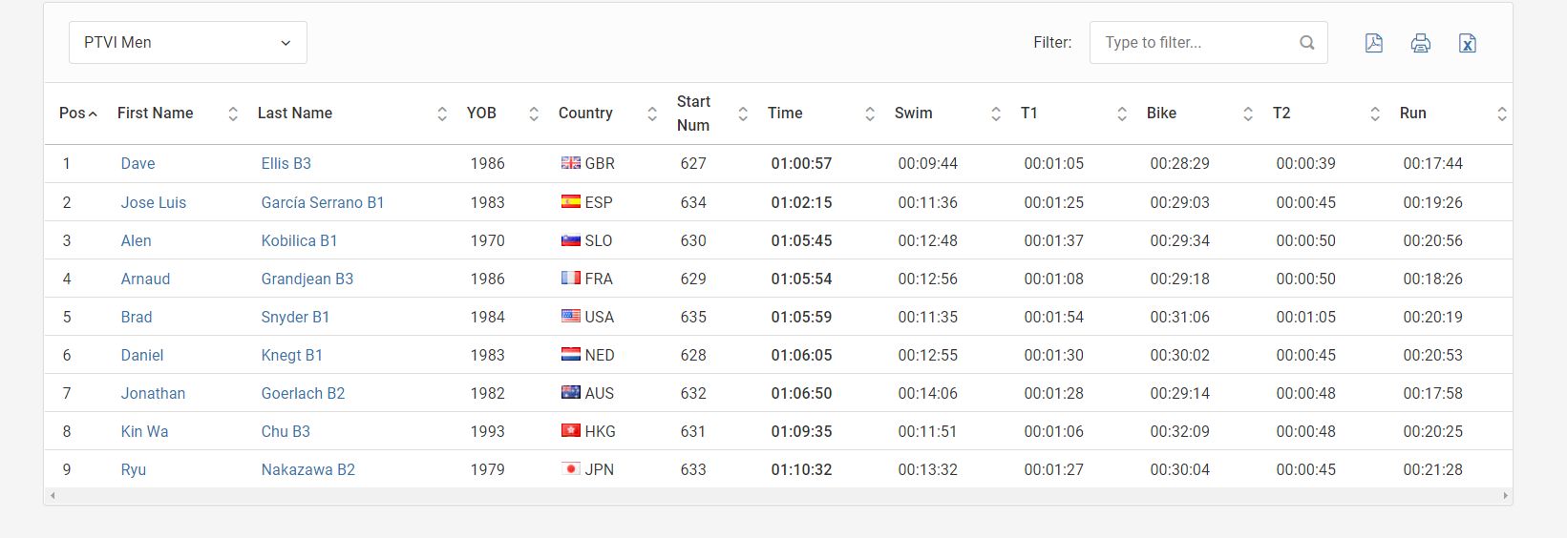Image resolution: width=1567 pixels, height=538 pixels.
Task: Open athlete Dave profile link
Action: (x=138, y=164)
